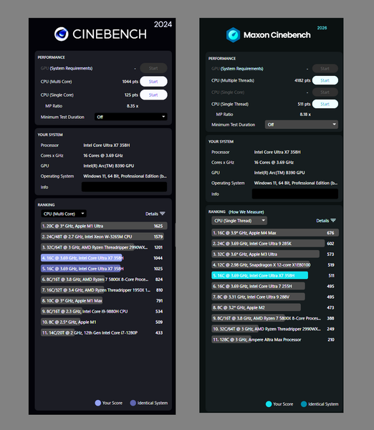Start the CPU (Multi Core) test in Cinebench 2024
The width and height of the screenshot is (374, 430).
(153, 82)
